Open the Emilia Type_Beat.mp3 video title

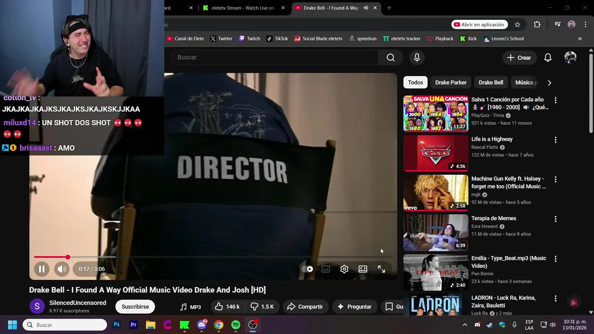point(509,262)
